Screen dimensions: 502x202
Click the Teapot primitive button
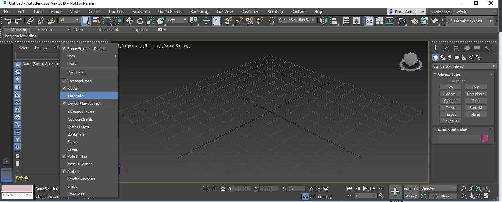coord(450,114)
